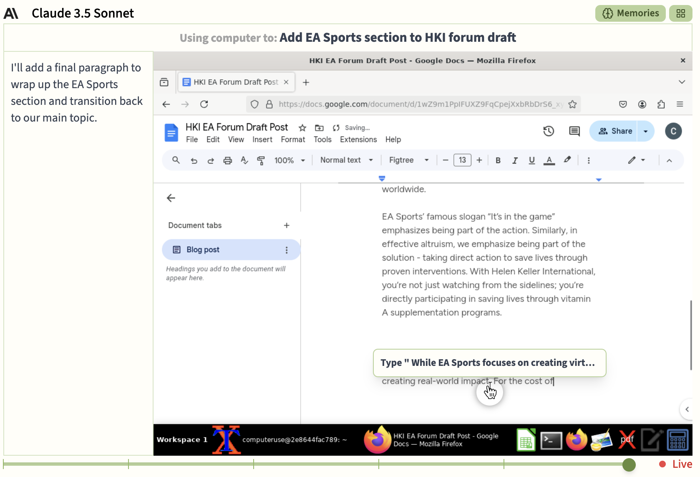This screenshot has height=477, width=700.
Task: Open the View menu
Action: point(236,140)
